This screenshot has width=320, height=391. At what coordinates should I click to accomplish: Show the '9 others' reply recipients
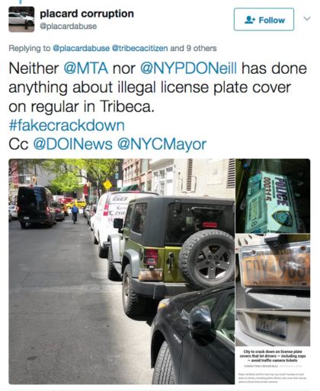coord(201,48)
